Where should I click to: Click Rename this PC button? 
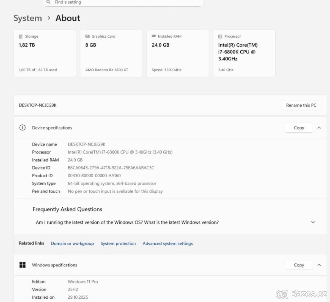click(301, 105)
